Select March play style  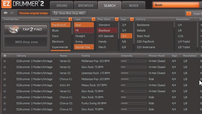click(102, 47)
